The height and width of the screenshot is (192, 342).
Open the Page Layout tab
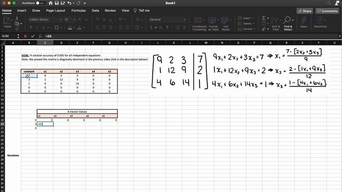point(56,11)
